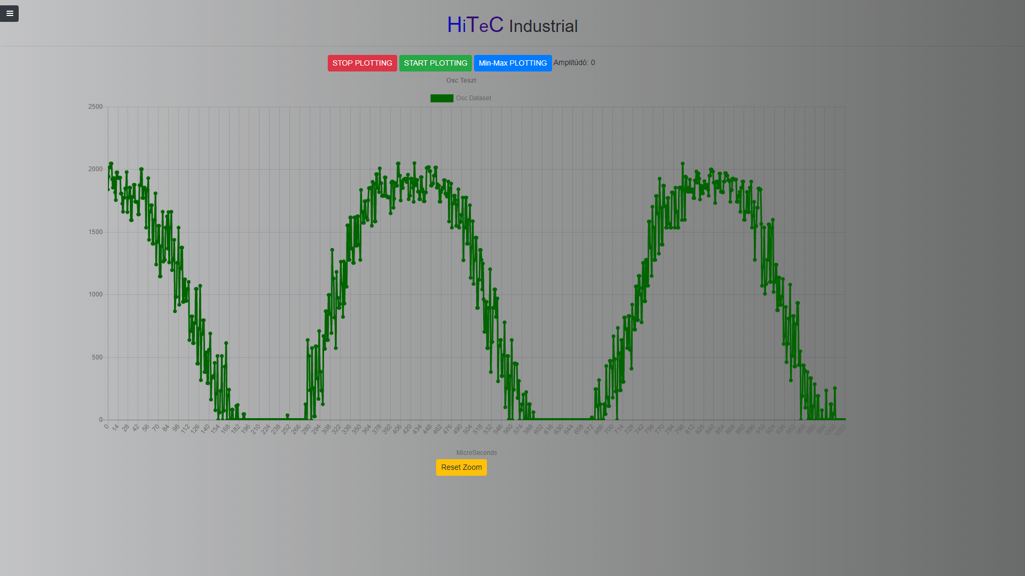Image resolution: width=1025 pixels, height=576 pixels.
Task: Click the 1500 y-axis label
Action: pyautogui.click(x=96, y=232)
